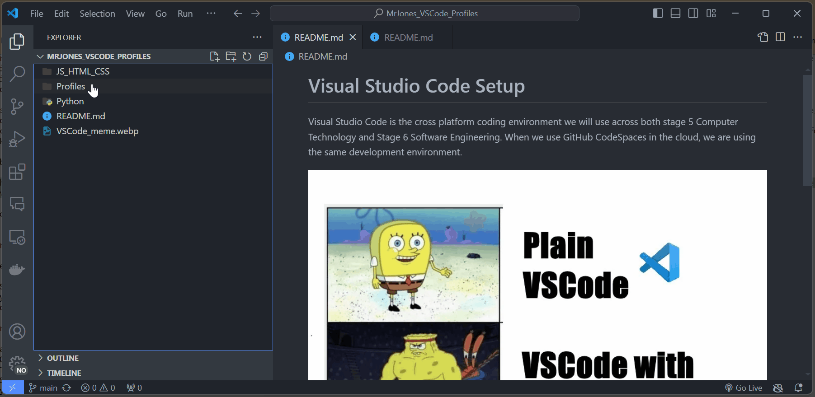Open the Accounts menu
Screen dimensions: 815x397
(17, 332)
